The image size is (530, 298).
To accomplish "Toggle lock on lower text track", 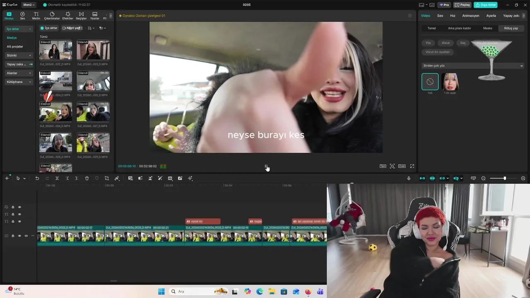I will 13,222.
